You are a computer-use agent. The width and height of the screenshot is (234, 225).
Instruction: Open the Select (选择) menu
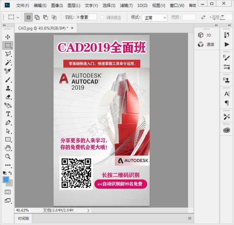point(109,6)
